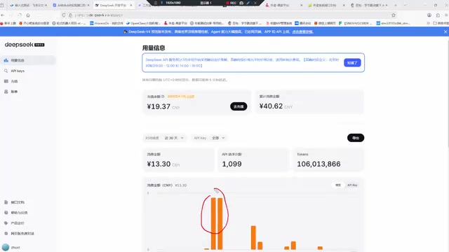Image resolution: width=449 pixels, height=252 pixels.
Task: Click the 1,099 API request count
Action: pos(232,164)
